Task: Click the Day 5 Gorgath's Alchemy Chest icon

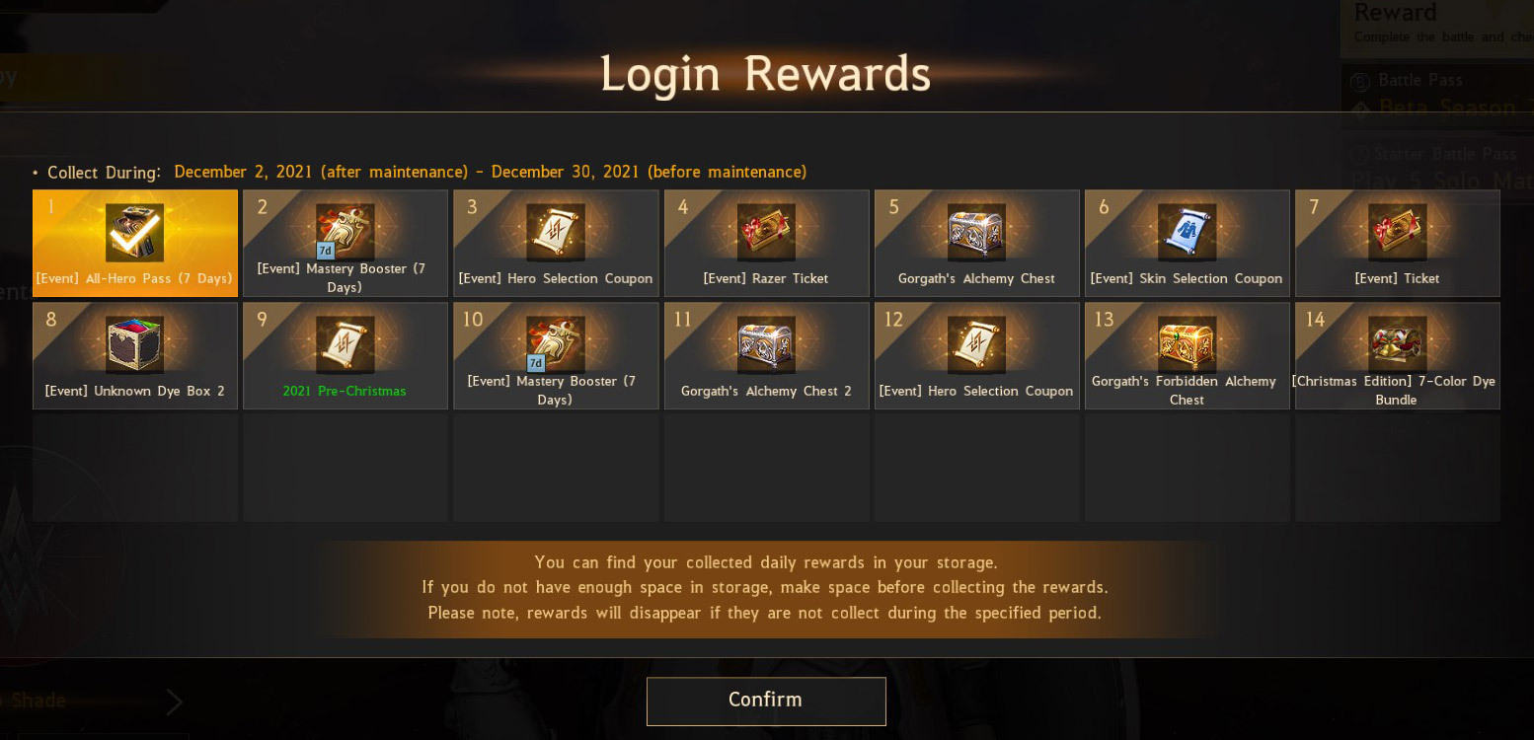Action: (976, 233)
